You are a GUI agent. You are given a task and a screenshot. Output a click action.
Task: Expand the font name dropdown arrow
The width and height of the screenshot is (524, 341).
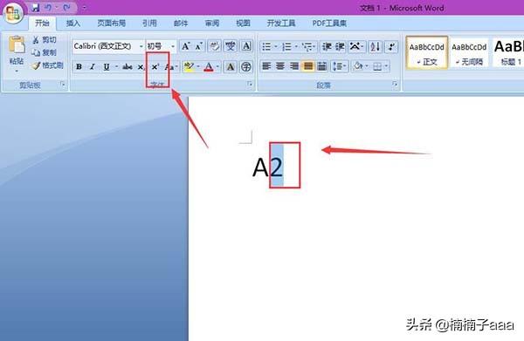(141, 46)
